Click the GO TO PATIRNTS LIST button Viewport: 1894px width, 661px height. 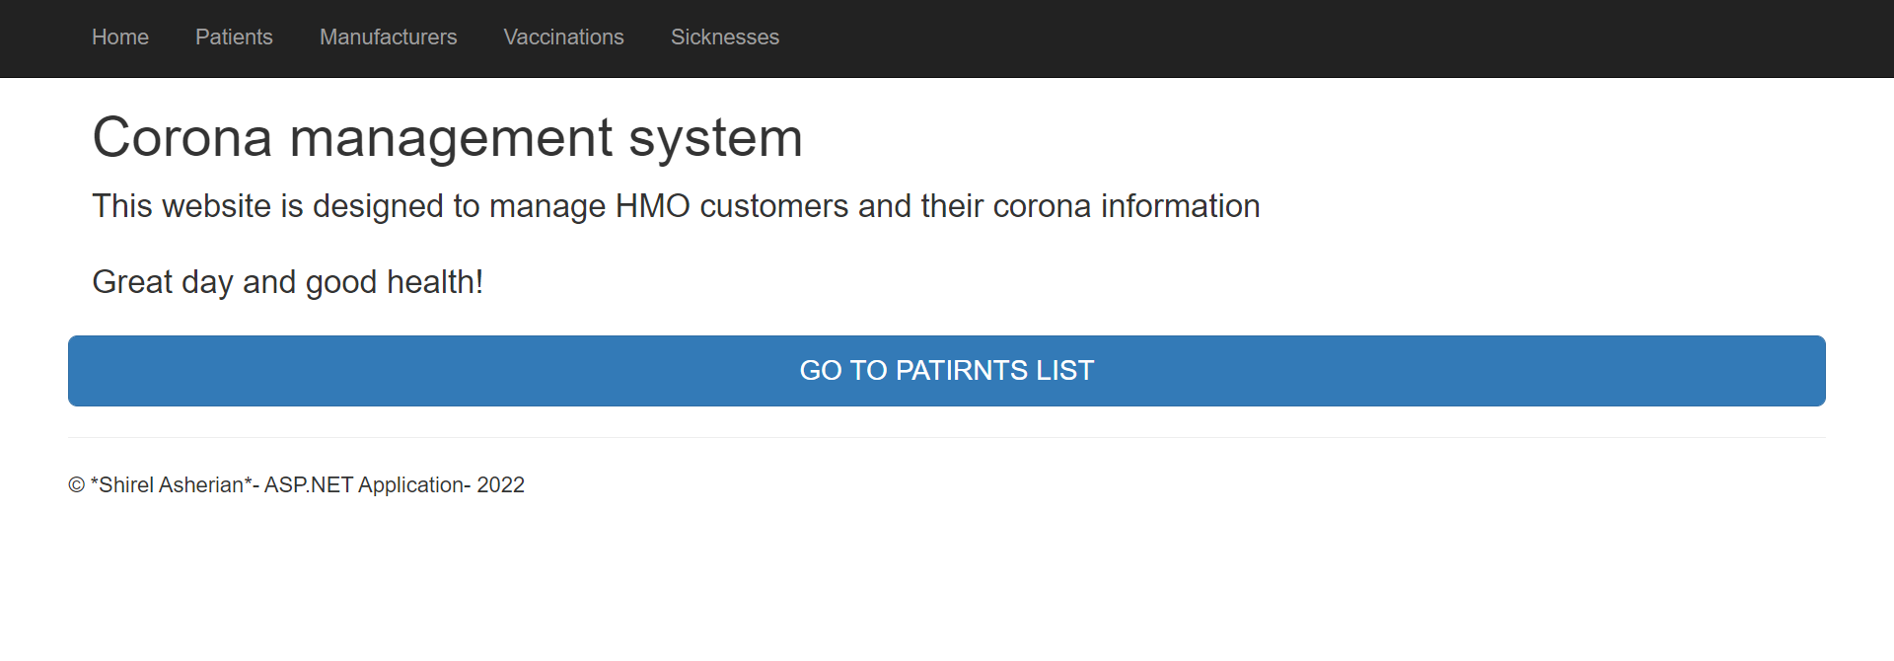[946, 371]
